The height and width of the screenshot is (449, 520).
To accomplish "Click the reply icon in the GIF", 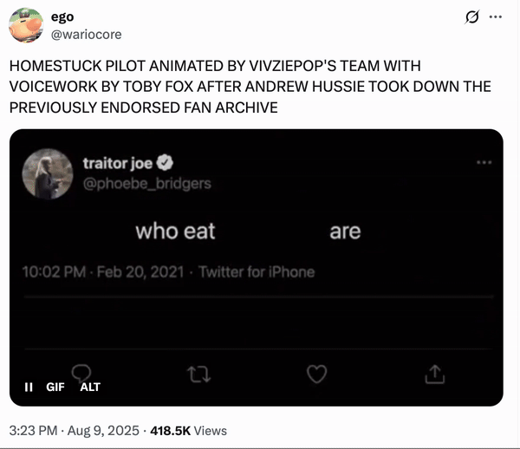I will (82, 372).
